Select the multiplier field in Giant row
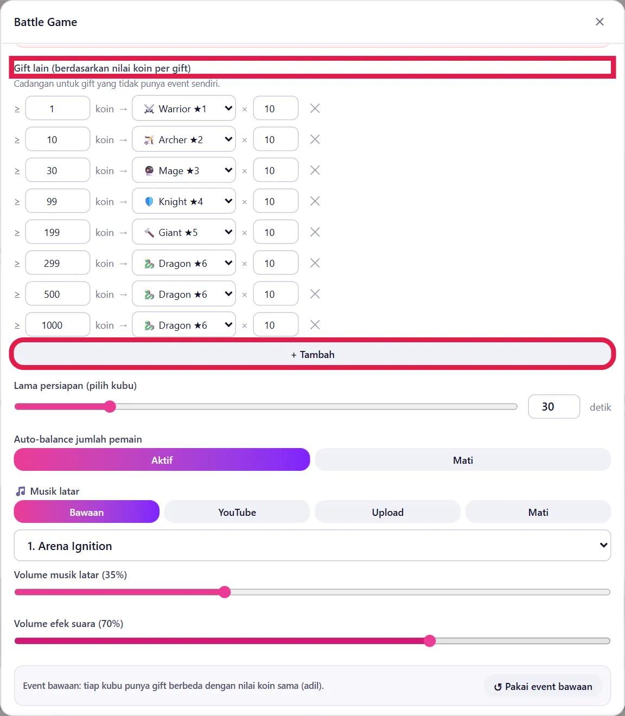 [276, 232]
